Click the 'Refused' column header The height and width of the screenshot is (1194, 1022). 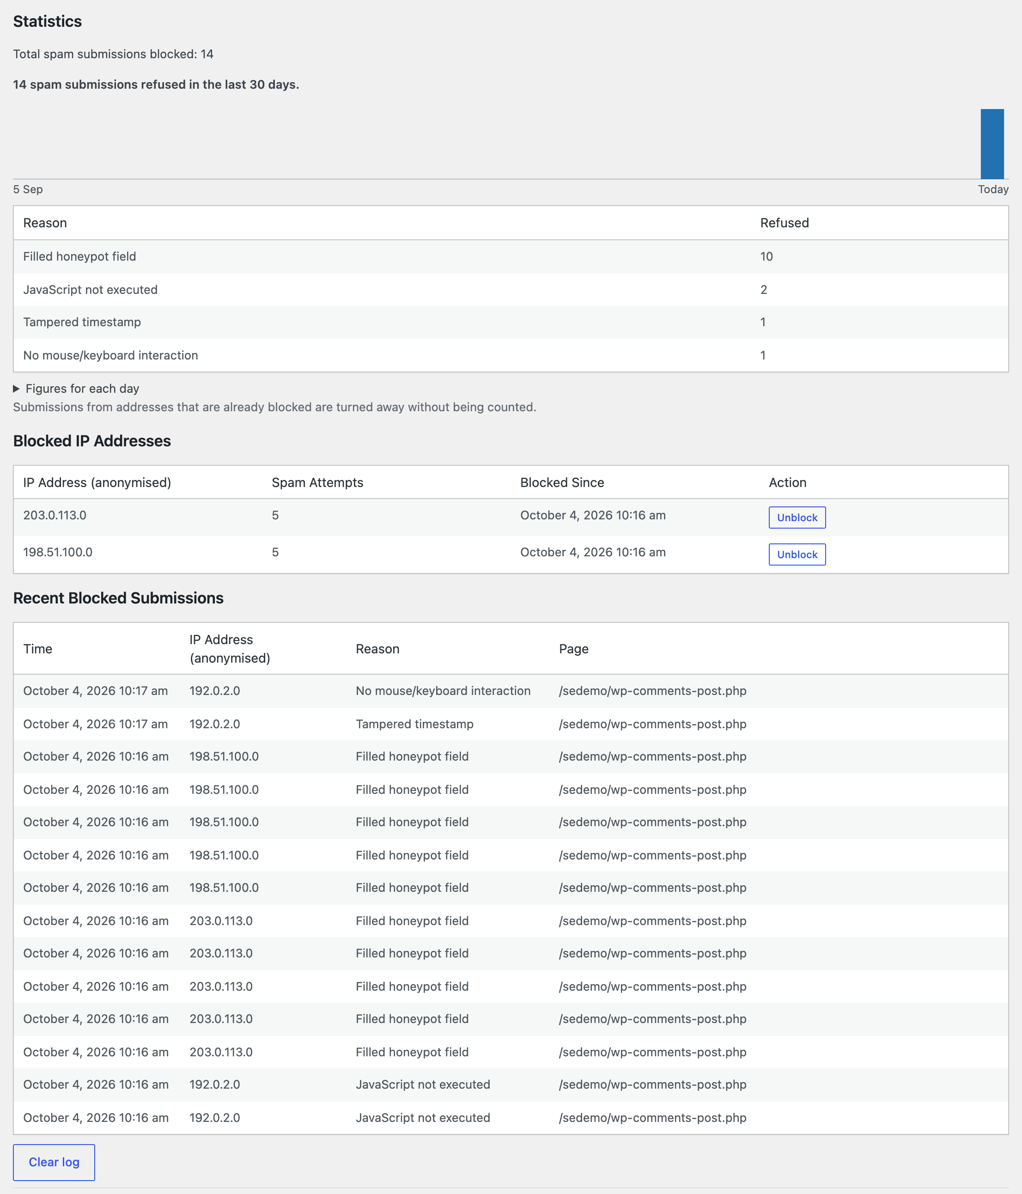coord(785,223)
